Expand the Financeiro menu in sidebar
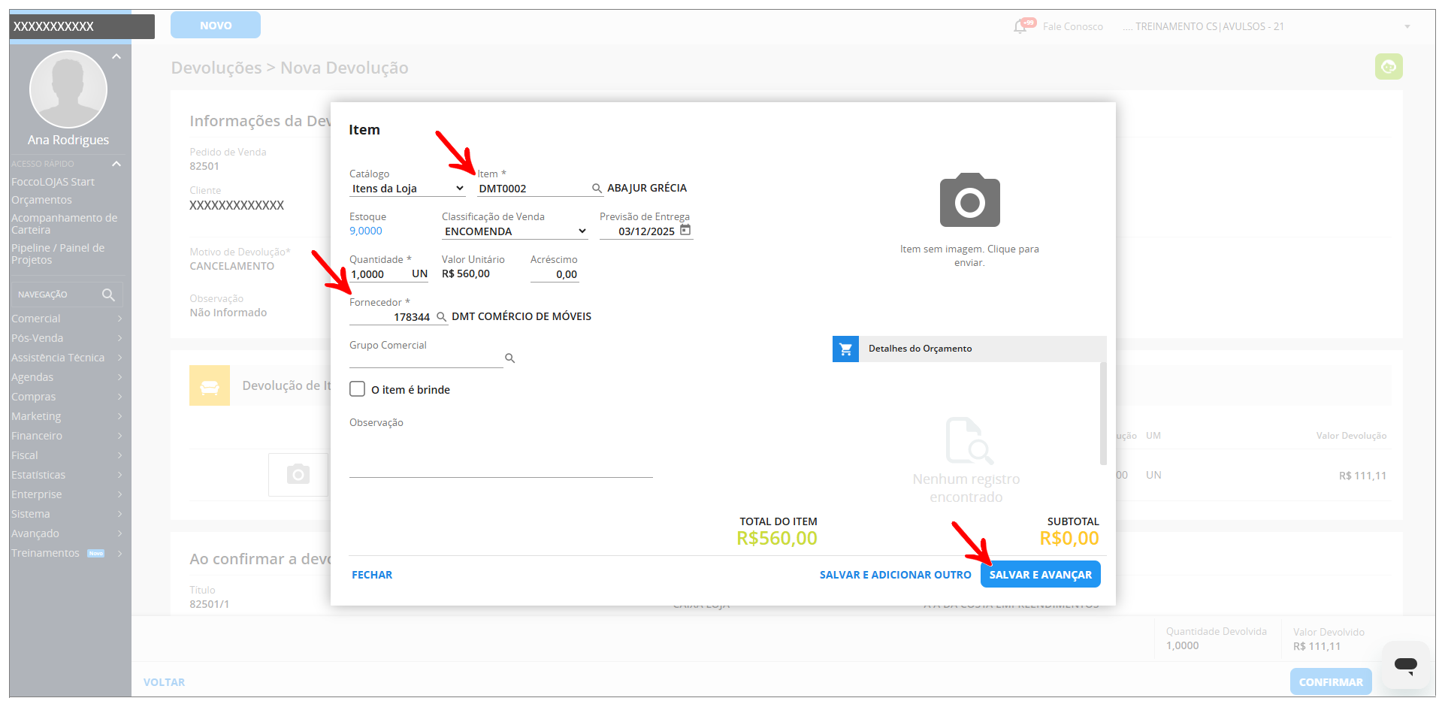This screenshot has width=1442, height=701. point(66,436)
